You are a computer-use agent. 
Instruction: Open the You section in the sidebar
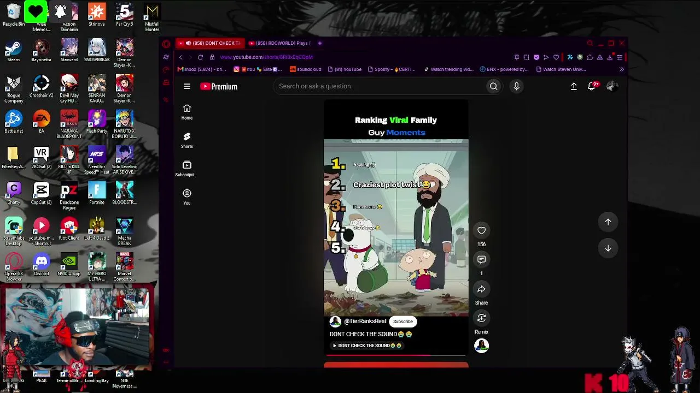click(187, 197)
